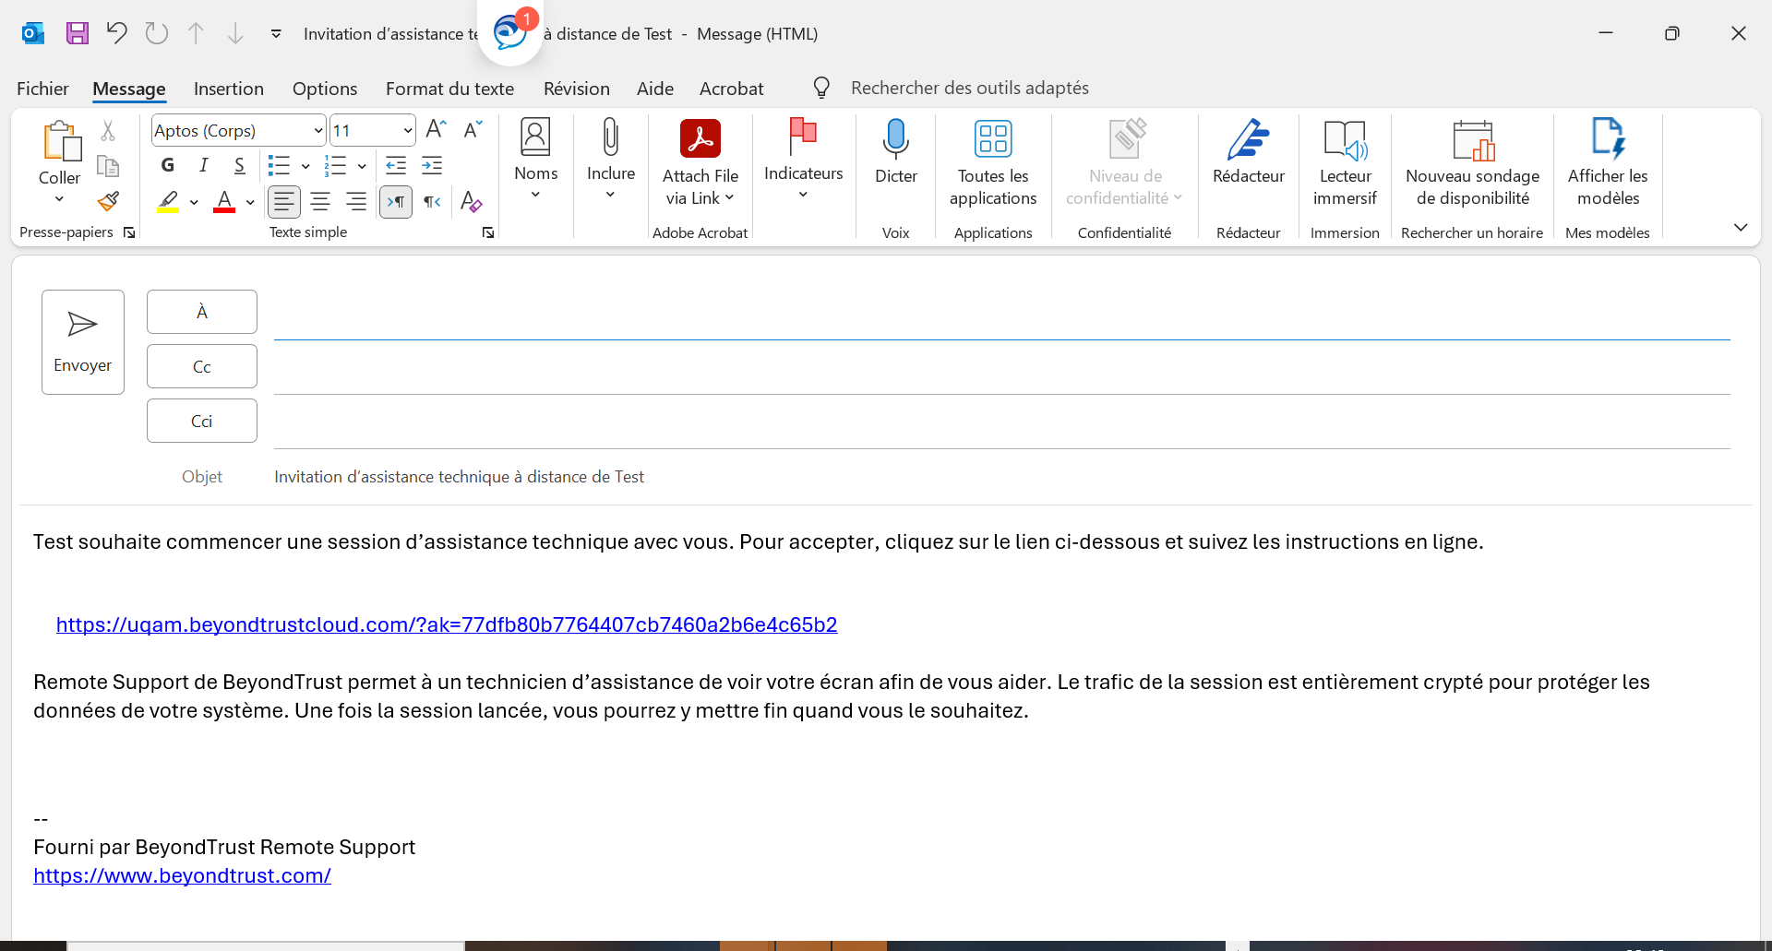This screenshot has width=1772, height=951.
Task: Toggle bold (G) formatting
Action: pyautogui.click(x=168, y=165)
